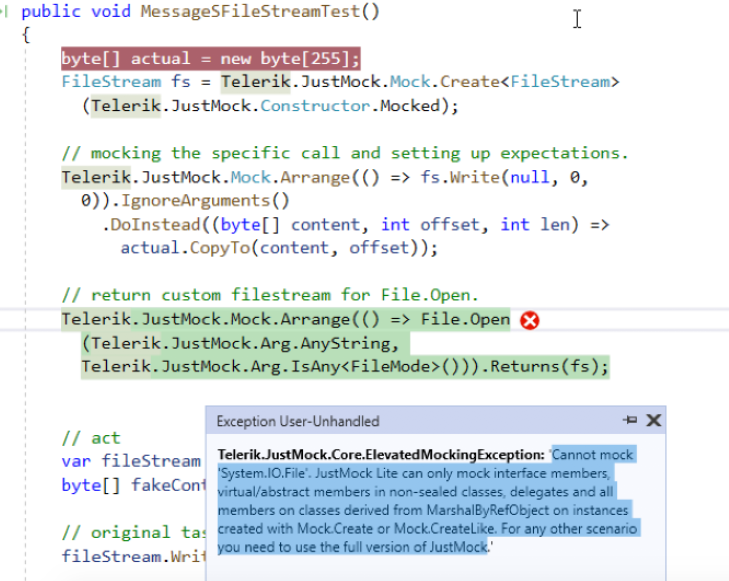This screenshot has width=729, height=581.
Task: Close the Exception User-Unhandled popup
Action: 653,420
